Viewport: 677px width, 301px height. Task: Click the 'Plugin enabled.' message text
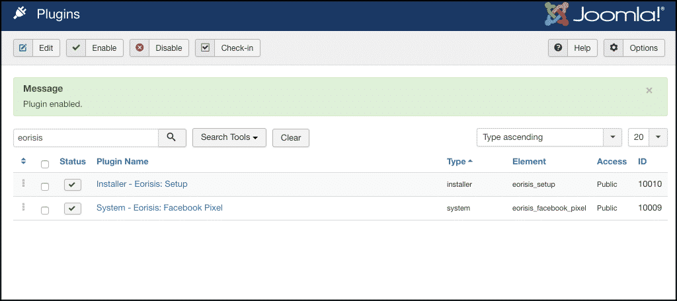53,104
